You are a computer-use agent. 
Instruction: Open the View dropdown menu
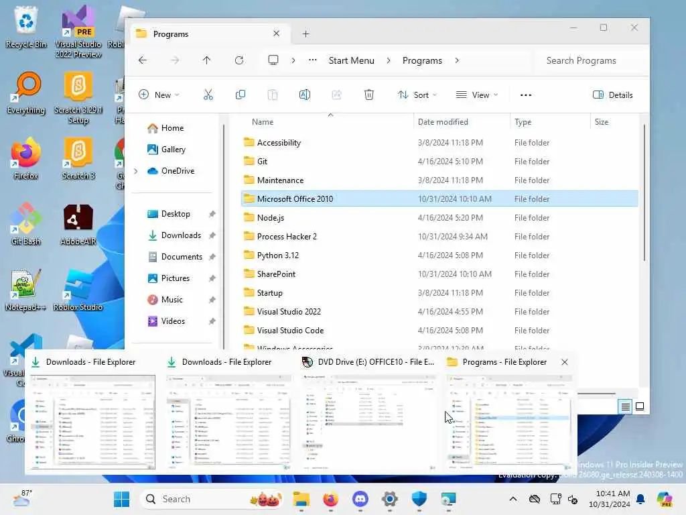[477, 95]
